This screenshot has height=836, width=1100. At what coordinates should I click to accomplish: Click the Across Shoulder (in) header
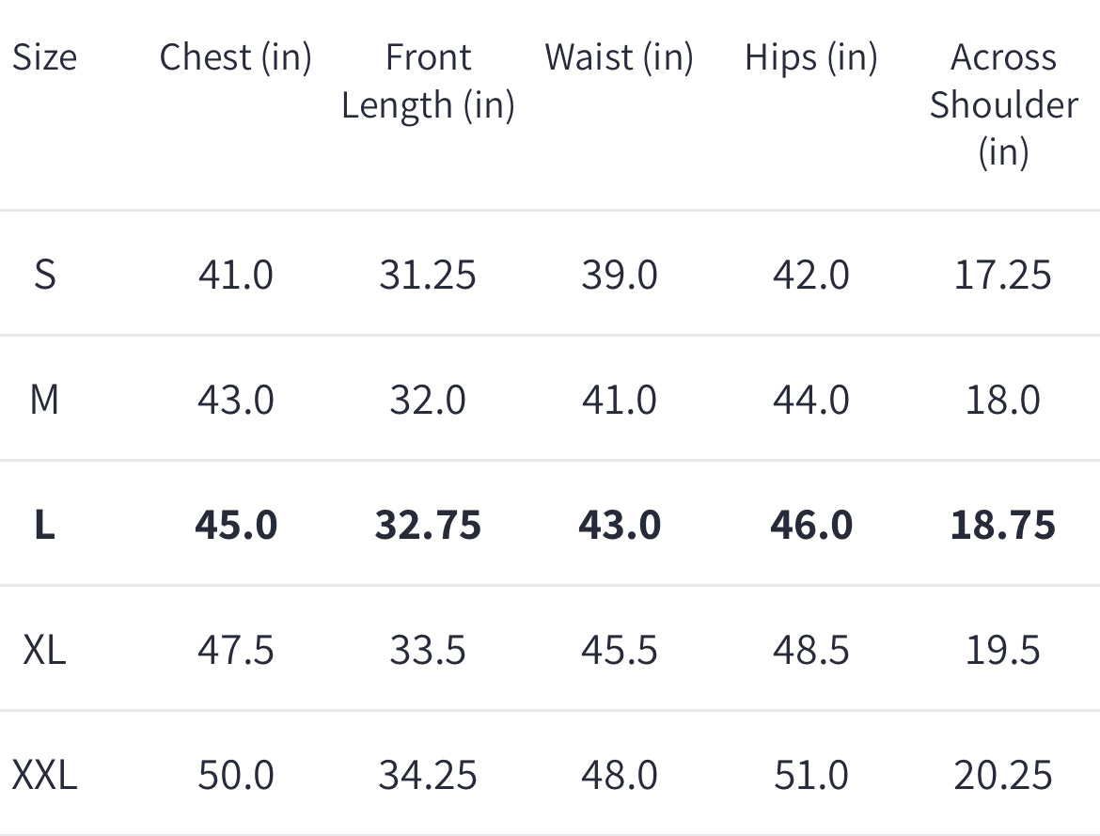coord(1003,104)
